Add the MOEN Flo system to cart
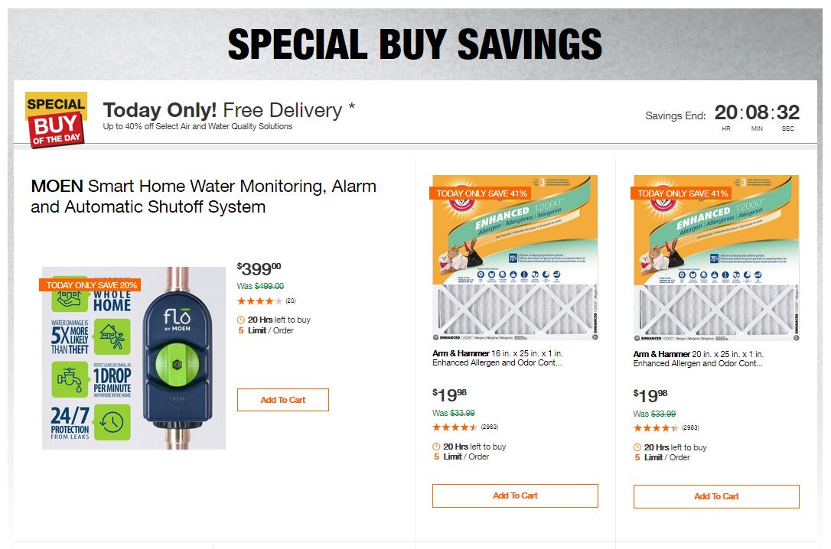The width and height of the screenshot is (831, 549). click(282, 400)
